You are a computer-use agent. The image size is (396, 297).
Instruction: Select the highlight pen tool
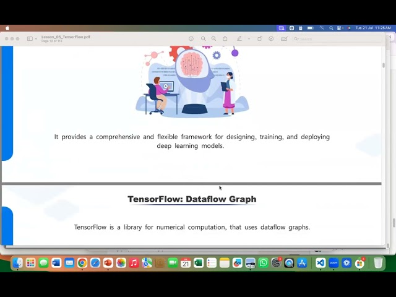[x=239, y=38]
